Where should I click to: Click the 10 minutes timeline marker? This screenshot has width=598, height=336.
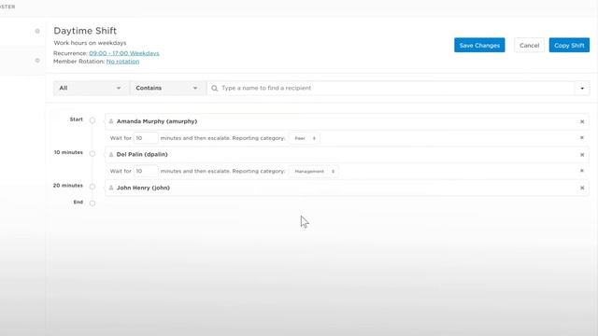coord(93,153)
